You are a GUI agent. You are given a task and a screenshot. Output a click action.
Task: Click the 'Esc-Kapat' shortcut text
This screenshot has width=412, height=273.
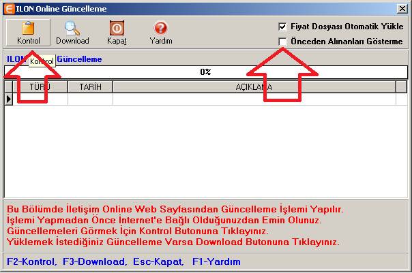point(158,261)
